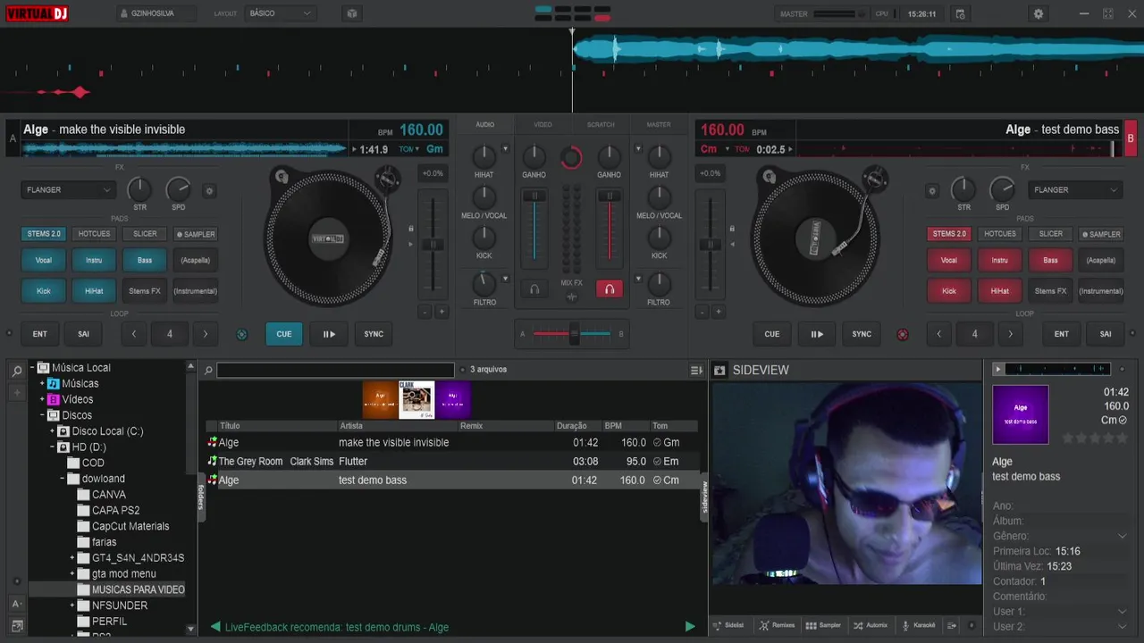Open the Automix tab in sideview
The height and width of the screenshot is (643, 1144).
pos(871,625)
